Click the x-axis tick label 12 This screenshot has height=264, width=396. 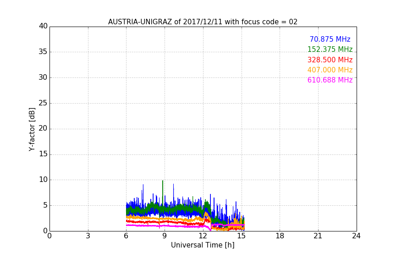[x=203, y=236]
